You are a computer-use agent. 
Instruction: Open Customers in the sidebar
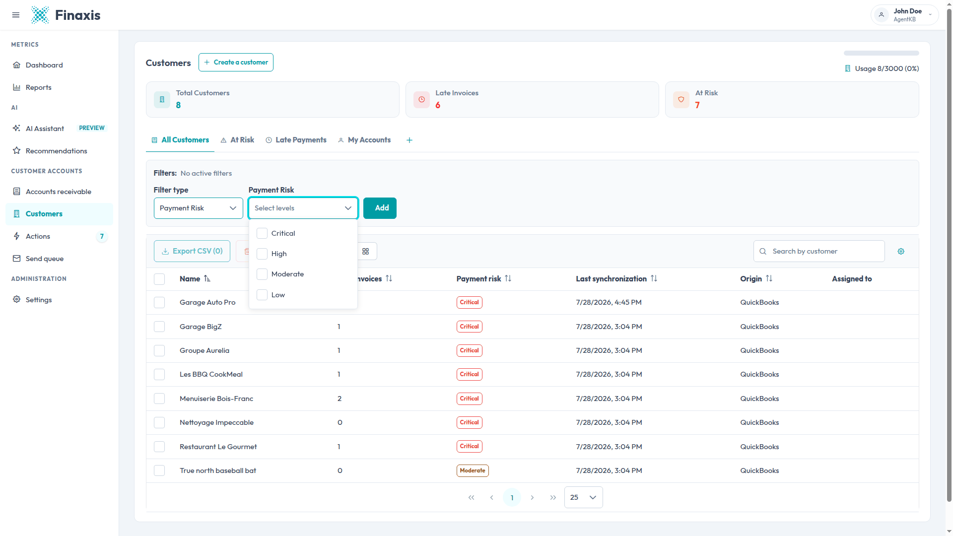coord(59,214)
